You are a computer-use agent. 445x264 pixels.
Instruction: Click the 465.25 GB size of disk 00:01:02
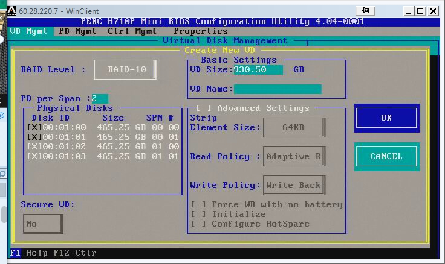click(x=121, y=146)
